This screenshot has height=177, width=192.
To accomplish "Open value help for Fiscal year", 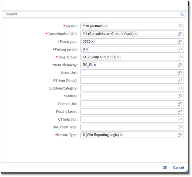I will point(179,42).
